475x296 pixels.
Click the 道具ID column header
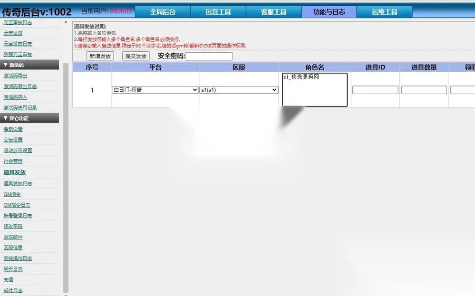pyautogui.click(x=375, y=67)
